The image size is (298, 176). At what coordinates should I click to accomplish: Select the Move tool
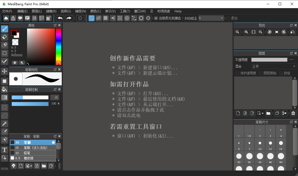point(4,71)
